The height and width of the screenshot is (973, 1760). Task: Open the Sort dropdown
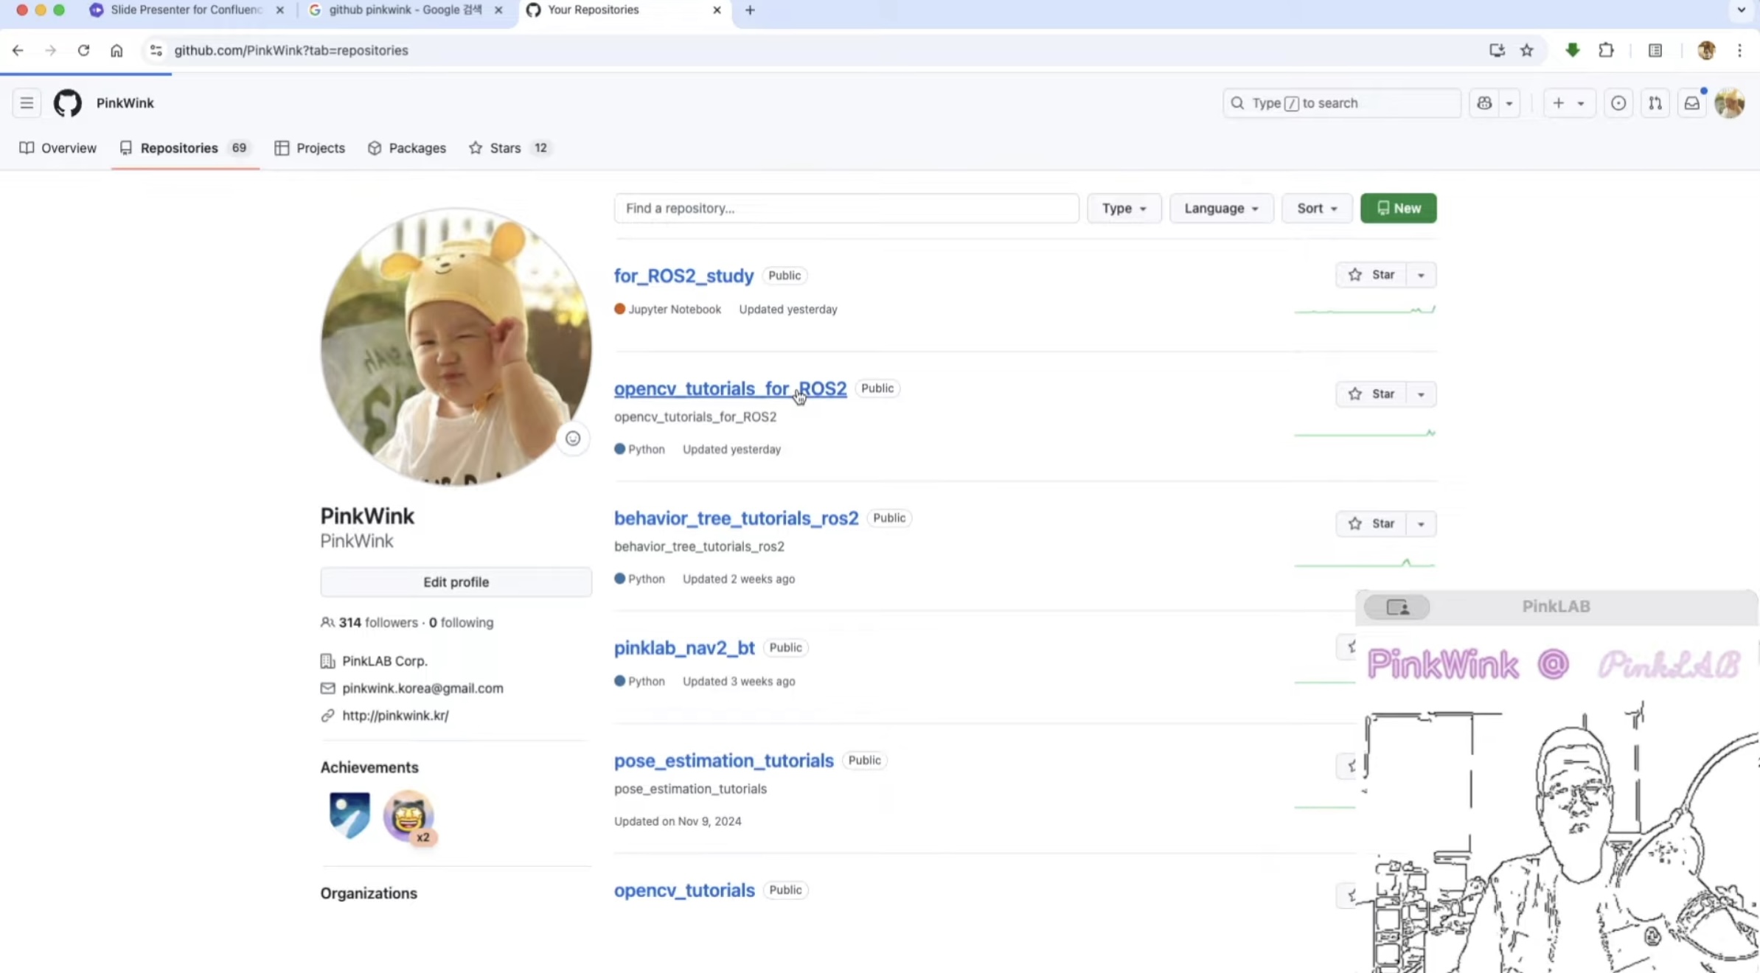pyautogui.click(x=1316, y=209)
